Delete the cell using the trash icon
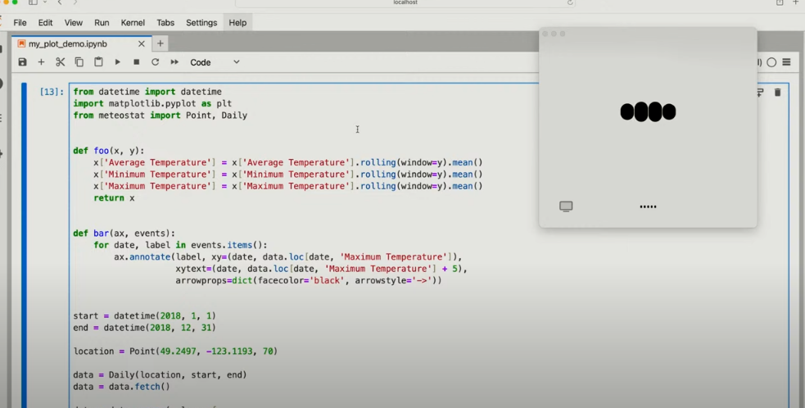This screenshot has width=805, height=408. 777,93
